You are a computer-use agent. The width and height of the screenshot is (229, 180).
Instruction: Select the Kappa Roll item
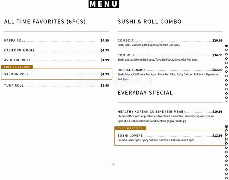coord(15,41)
